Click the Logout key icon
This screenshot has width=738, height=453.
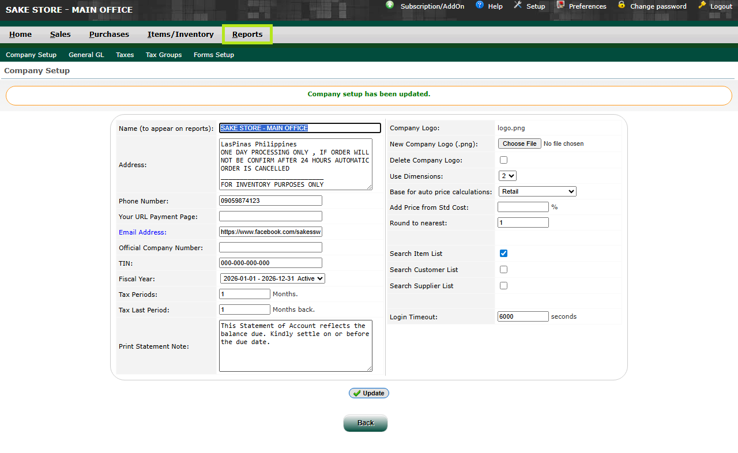coord(702,5)
